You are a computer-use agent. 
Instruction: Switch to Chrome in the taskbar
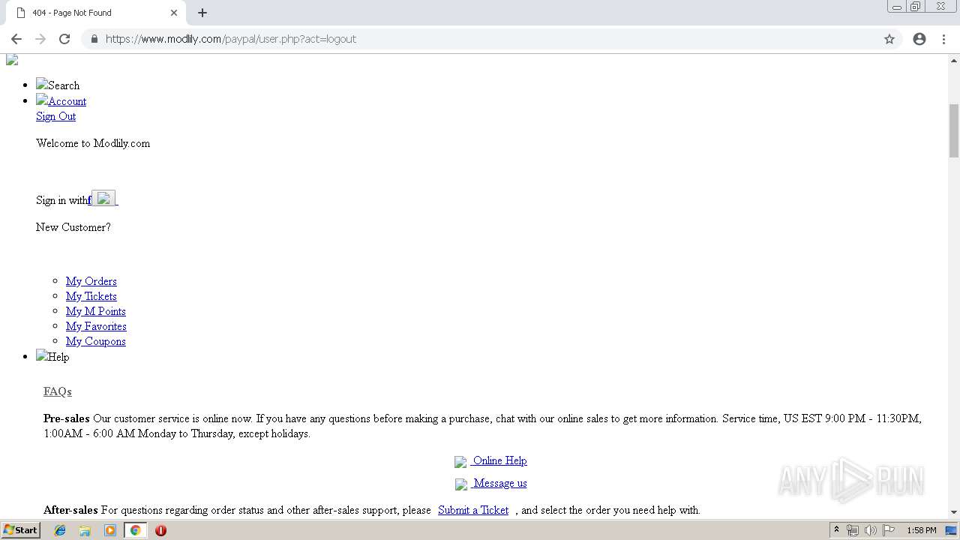click(x=135, y=530)
